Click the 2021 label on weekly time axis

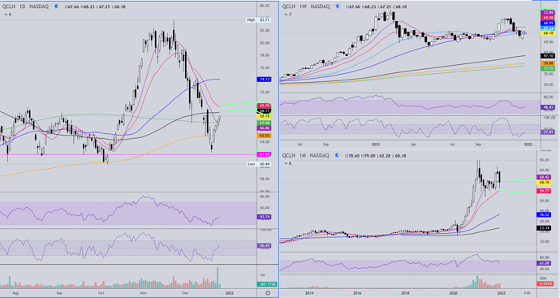(x=376, y=145)
